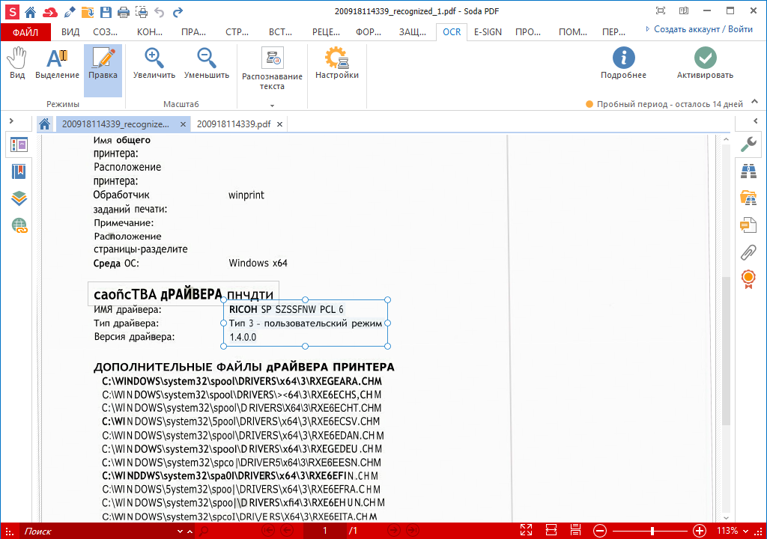767x539 pixels.
Task: Click the Активировать button
Action: [x=704, y=64]
